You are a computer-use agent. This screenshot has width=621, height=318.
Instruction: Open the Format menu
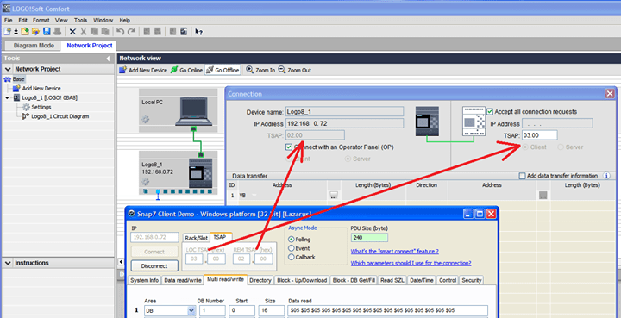pos(41,20)
